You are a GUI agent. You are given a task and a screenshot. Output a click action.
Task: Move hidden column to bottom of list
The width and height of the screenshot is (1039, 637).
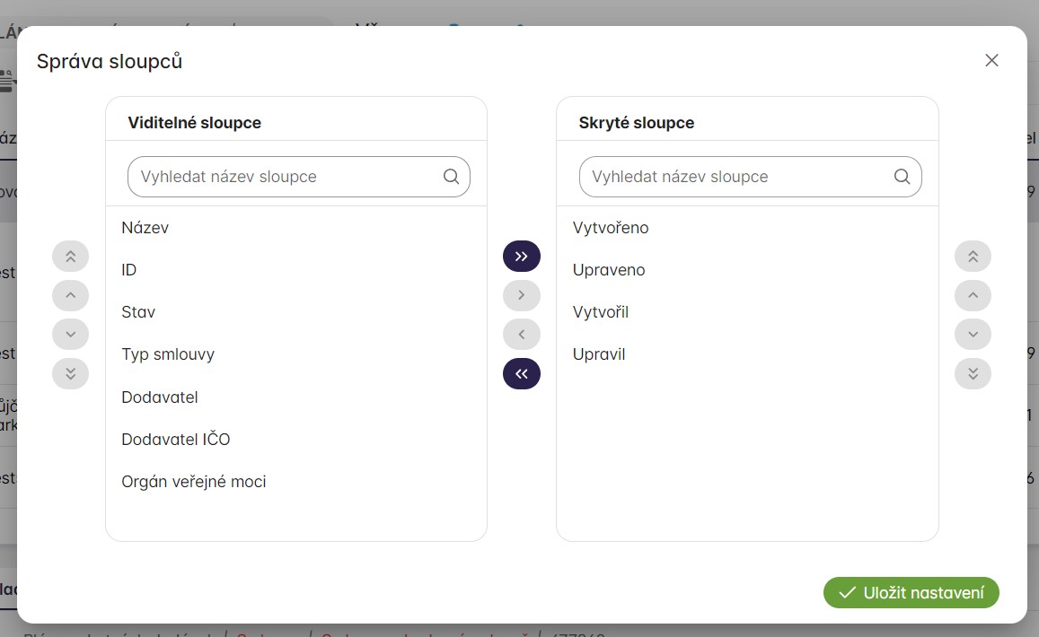coord(973,373)
